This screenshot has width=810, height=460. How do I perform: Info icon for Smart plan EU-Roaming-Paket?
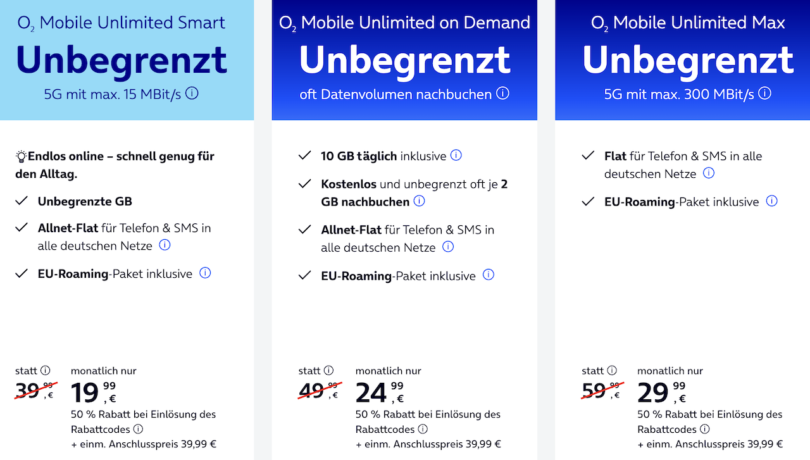(x=205, y=273)
